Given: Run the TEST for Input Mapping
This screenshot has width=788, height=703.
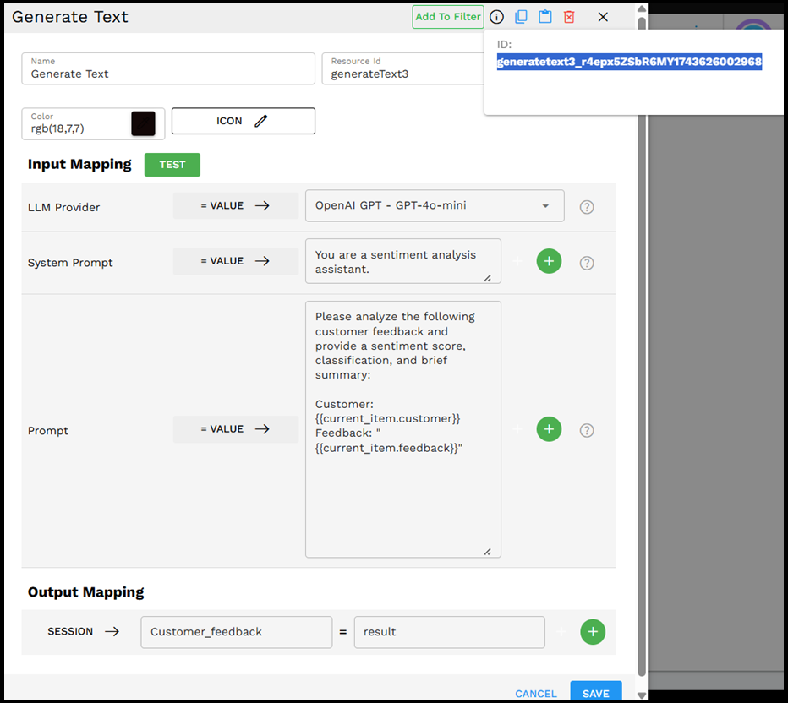Looking at the screenshot, I should coord(172,164).
